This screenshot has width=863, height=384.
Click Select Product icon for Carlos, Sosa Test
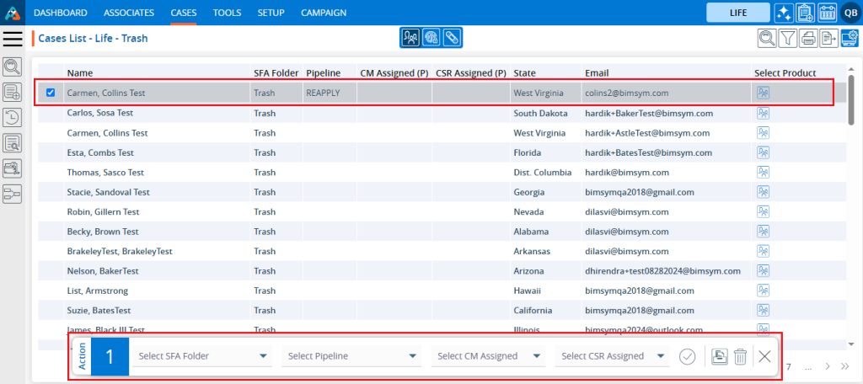(x=764, y=113)
